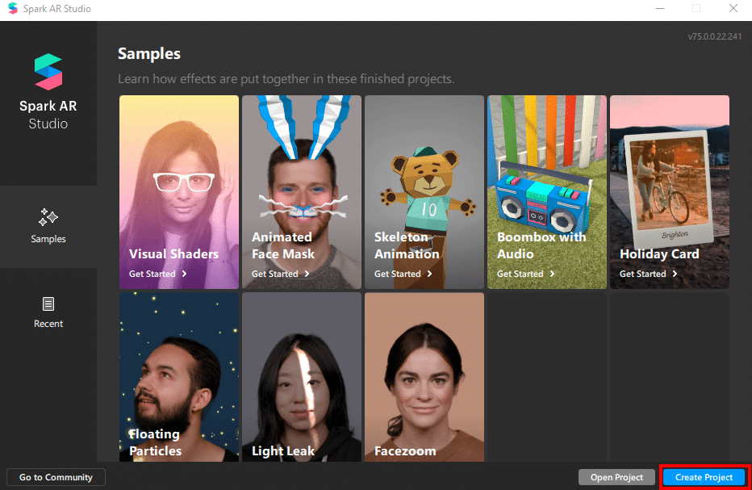
Task: Click the Light Leak title text
Action: [x=283, y=451]
